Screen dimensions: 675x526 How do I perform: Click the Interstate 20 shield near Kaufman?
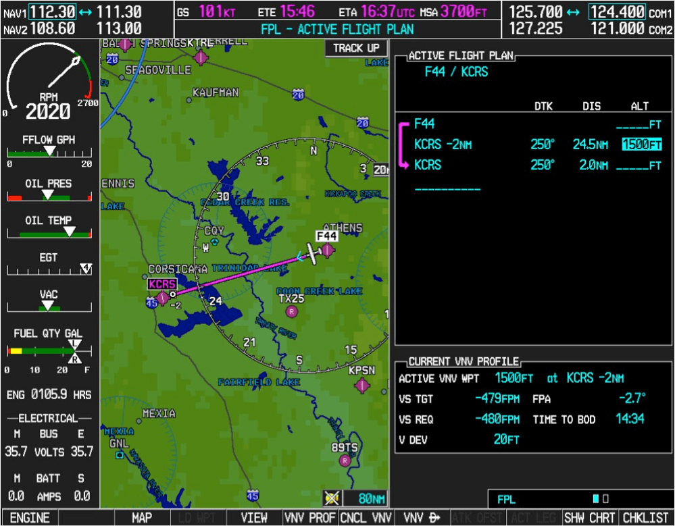point(299,94)
